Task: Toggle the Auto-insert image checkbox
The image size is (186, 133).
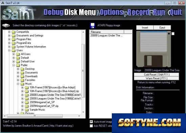Action: click(x=91, y=122)
